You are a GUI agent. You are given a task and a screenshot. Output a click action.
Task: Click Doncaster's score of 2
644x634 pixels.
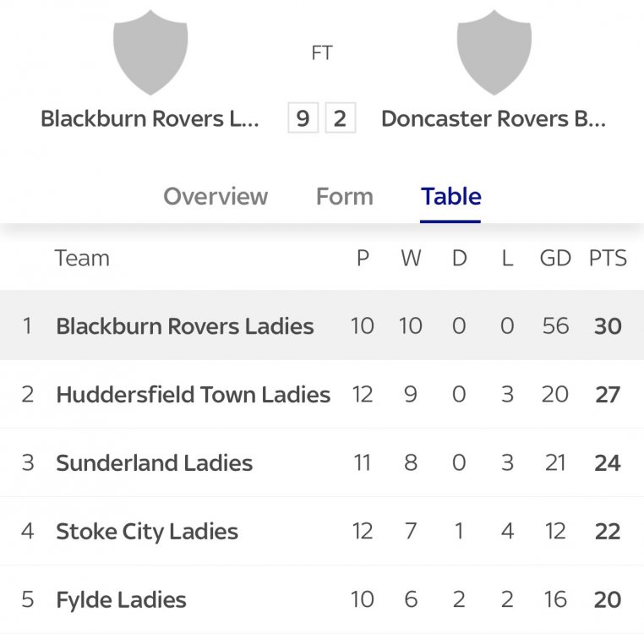tap(340, 118)
